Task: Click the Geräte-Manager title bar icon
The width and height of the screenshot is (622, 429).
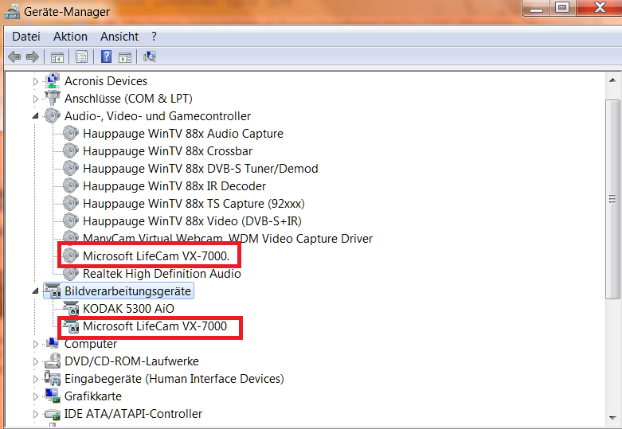Action: (11, 11)
